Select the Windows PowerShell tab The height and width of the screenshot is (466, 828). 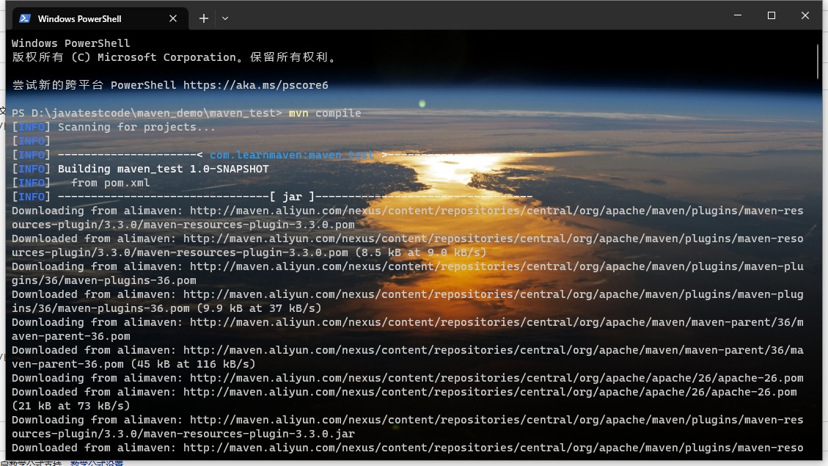pos(100,18)
